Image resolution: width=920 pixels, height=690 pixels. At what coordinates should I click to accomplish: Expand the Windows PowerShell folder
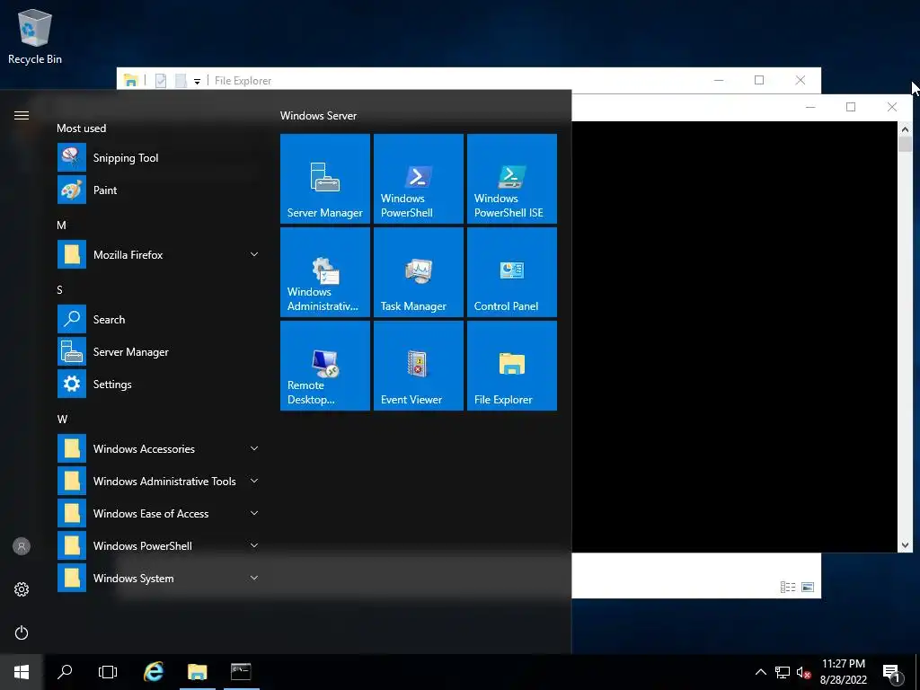click(x=160, y=545)
